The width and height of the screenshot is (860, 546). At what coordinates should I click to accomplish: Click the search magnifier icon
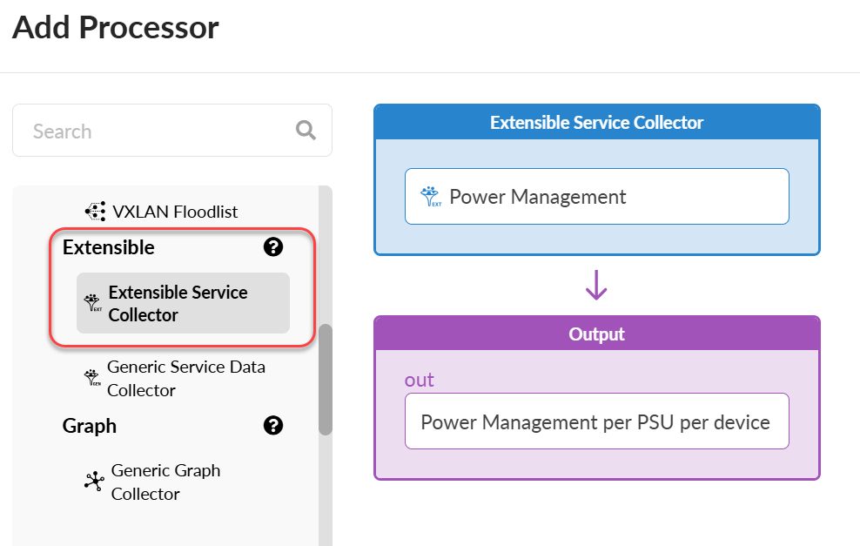pyautogui.click(x=306, y=131)
